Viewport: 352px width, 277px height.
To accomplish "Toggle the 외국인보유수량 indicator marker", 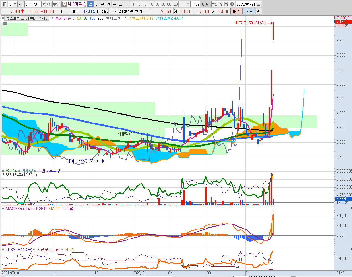I will [3, 249].
